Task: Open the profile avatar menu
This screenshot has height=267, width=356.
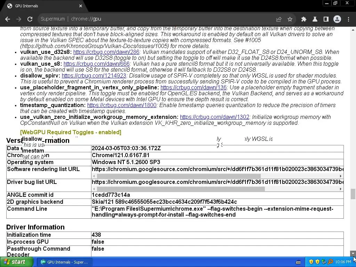Action: tap(337, 19)
